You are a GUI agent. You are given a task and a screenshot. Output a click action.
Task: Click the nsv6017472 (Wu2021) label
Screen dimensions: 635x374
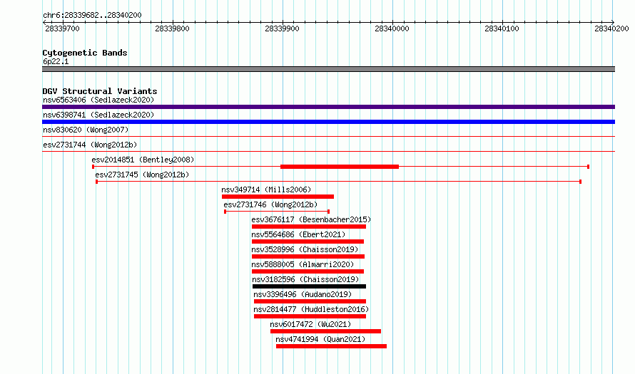[x=310, y=324]
